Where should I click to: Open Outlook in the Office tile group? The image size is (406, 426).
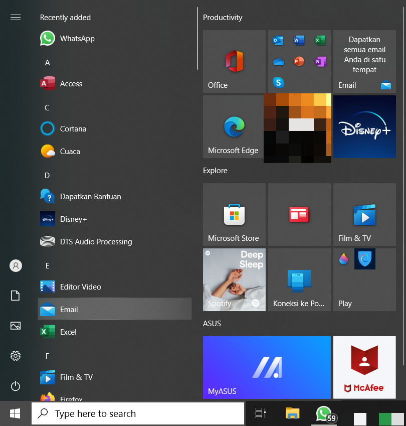(278, 41)
